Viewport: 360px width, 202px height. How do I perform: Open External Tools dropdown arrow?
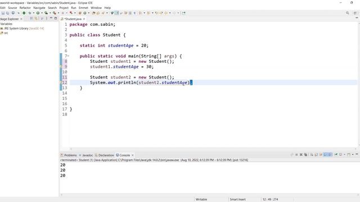[58, 13]
